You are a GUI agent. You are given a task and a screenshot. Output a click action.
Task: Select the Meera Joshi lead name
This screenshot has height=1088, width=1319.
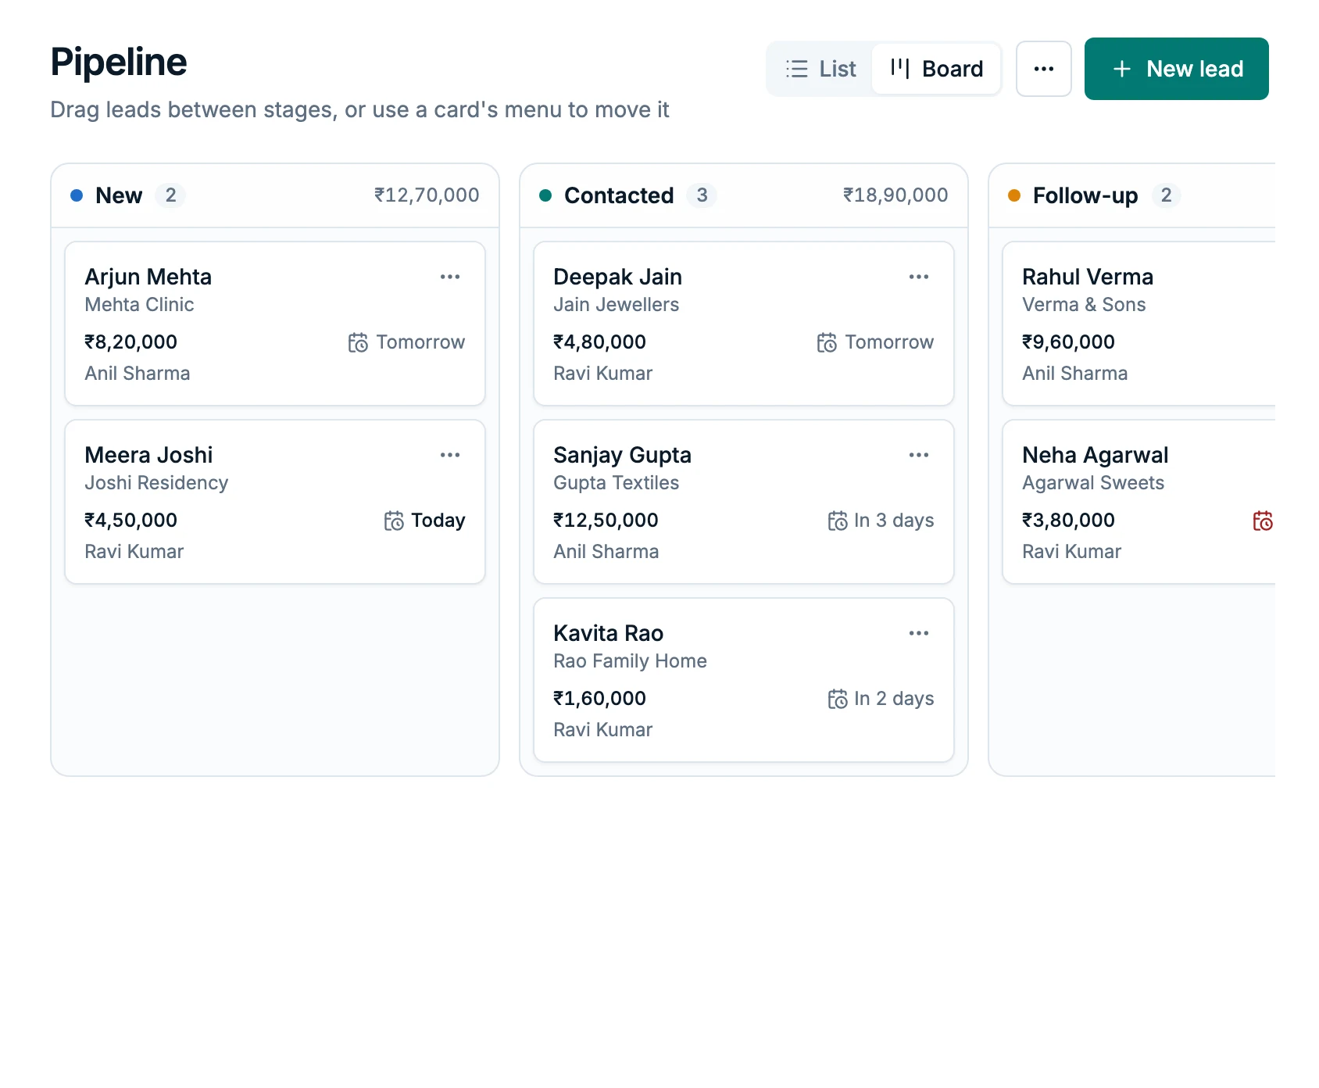pyautogui.click(x=148, y=455)
